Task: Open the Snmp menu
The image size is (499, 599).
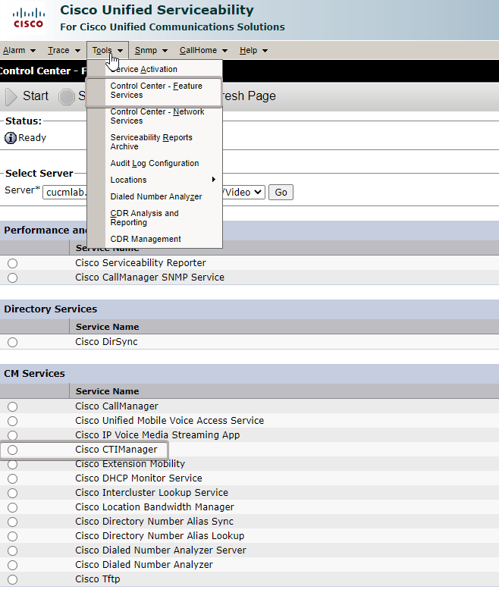Action: tap(151, 51)
